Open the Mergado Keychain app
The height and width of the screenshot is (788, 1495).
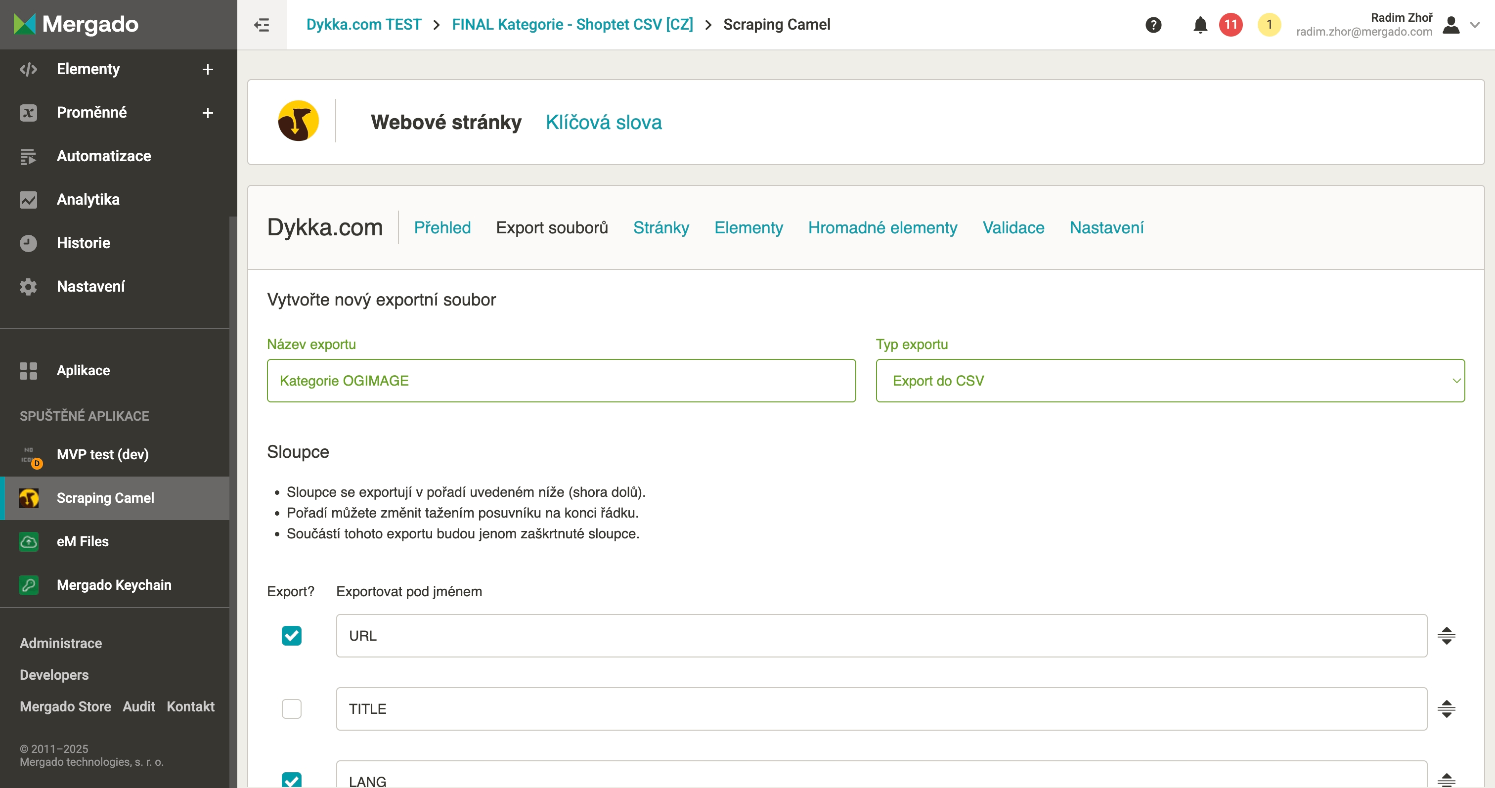[x=114, y=585]
